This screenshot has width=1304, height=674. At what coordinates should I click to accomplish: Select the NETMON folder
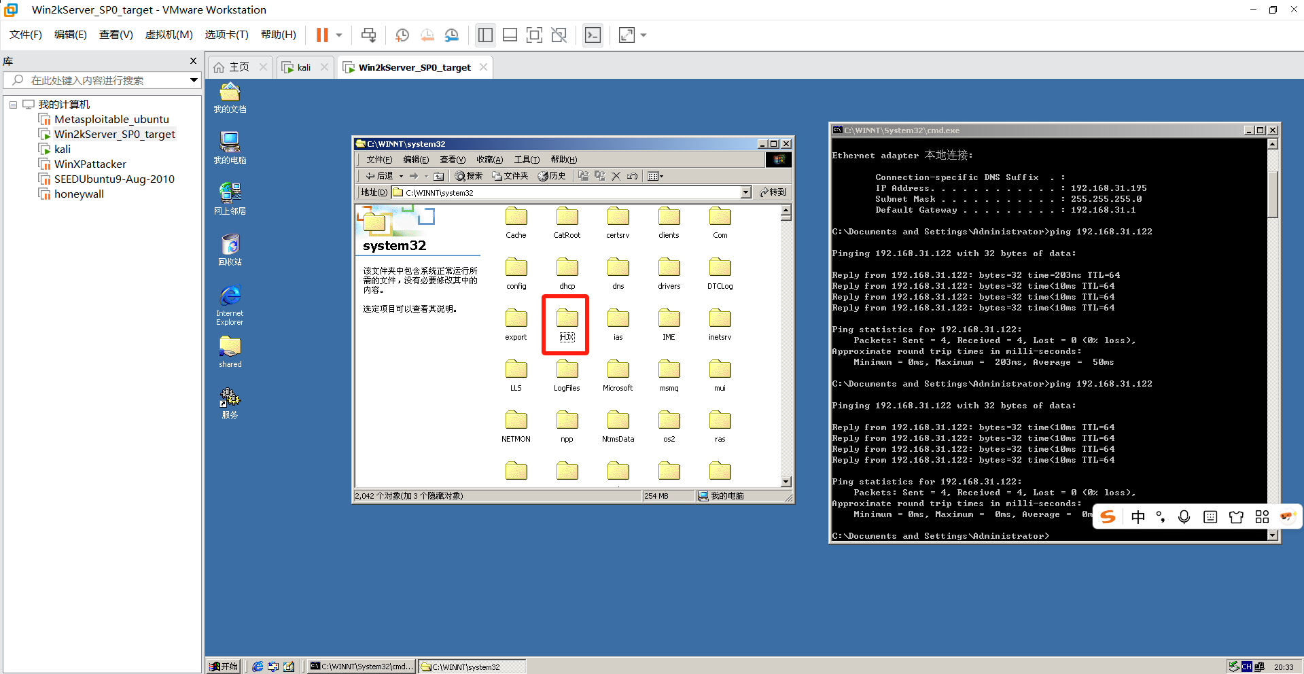[516, 427]
